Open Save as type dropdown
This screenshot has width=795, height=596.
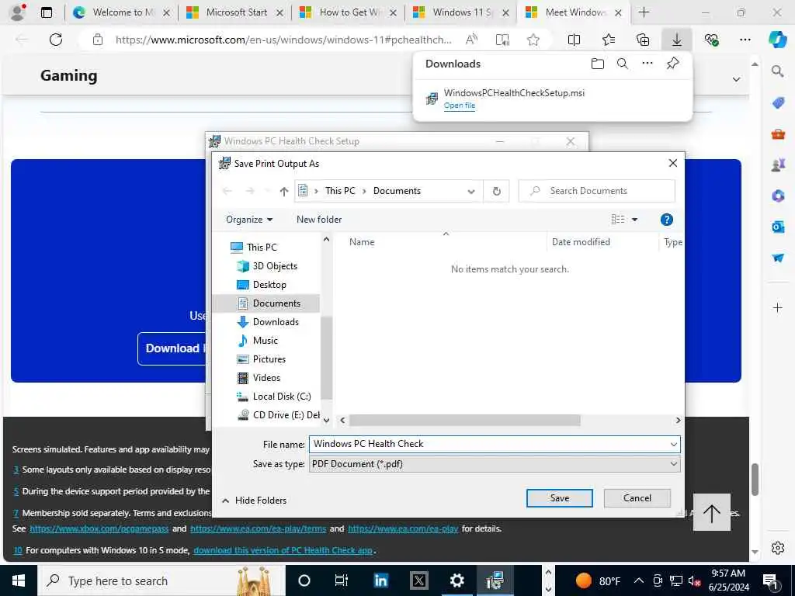click(495, 464)
